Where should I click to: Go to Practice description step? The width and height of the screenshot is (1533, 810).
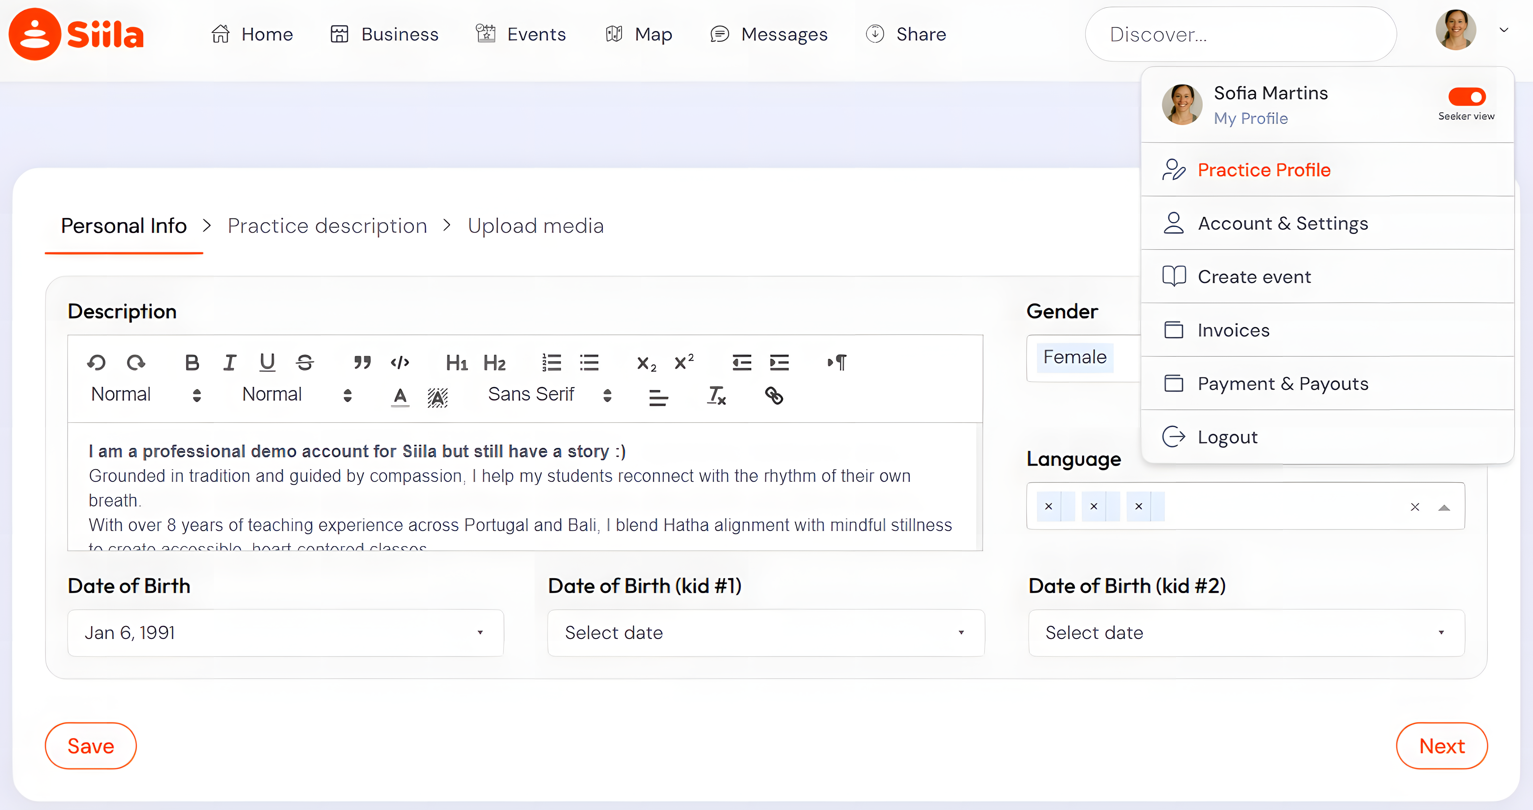(x=327, y=226)
